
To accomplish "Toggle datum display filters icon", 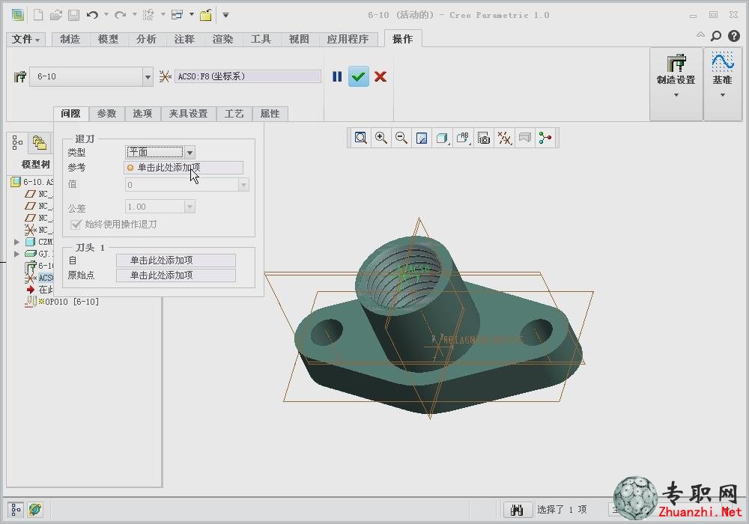I will click(x=504, y=138).
